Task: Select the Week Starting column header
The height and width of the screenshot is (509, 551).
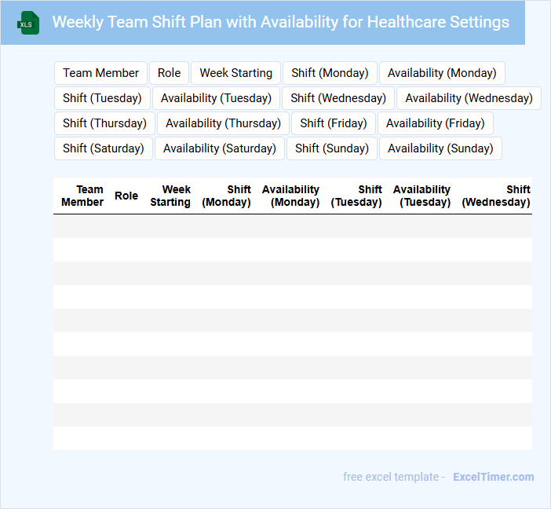Action: click(x=170, y=196)
